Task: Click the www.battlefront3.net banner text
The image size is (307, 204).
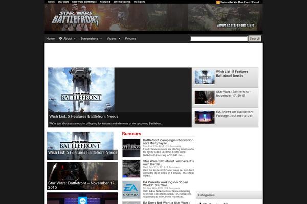Action: click(235, 25)
